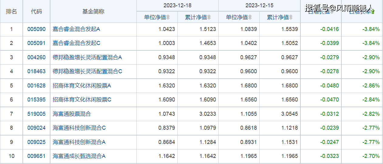
Task: Open 嘉合睿金混合发起A fund page
Action: click(77, 29)
